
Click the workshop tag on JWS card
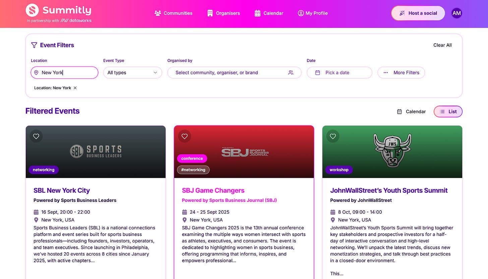pos(339,170)
